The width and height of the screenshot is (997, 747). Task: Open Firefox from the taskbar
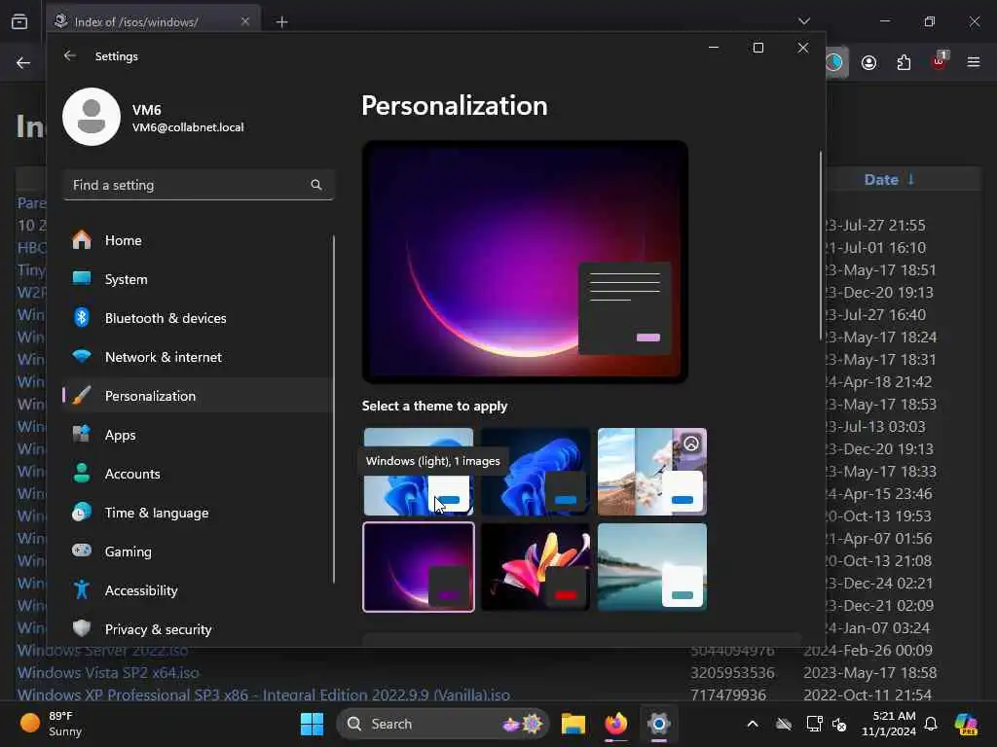coord(615,724)
